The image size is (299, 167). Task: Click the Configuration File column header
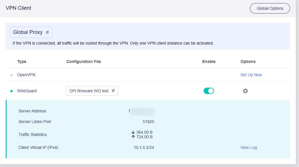tap(83, 62)
